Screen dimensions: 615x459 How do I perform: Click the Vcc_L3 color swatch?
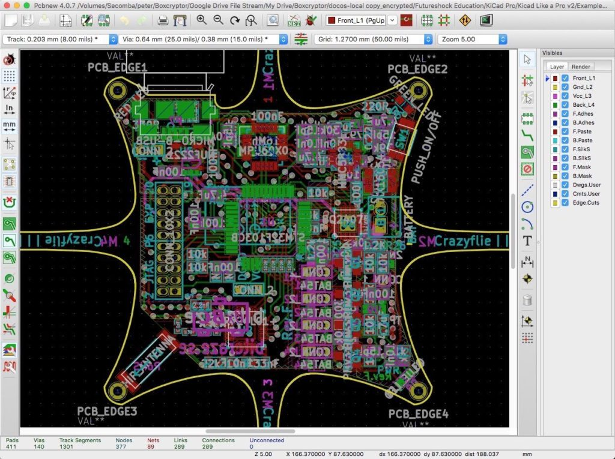point(556,95)
